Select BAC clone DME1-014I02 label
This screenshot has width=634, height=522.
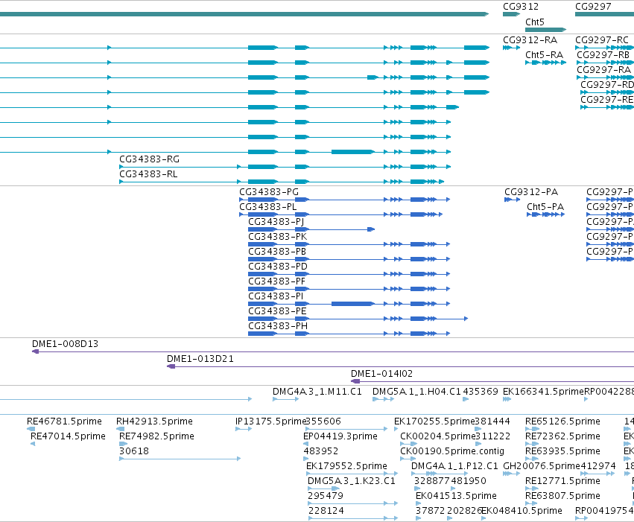[381, 374]
